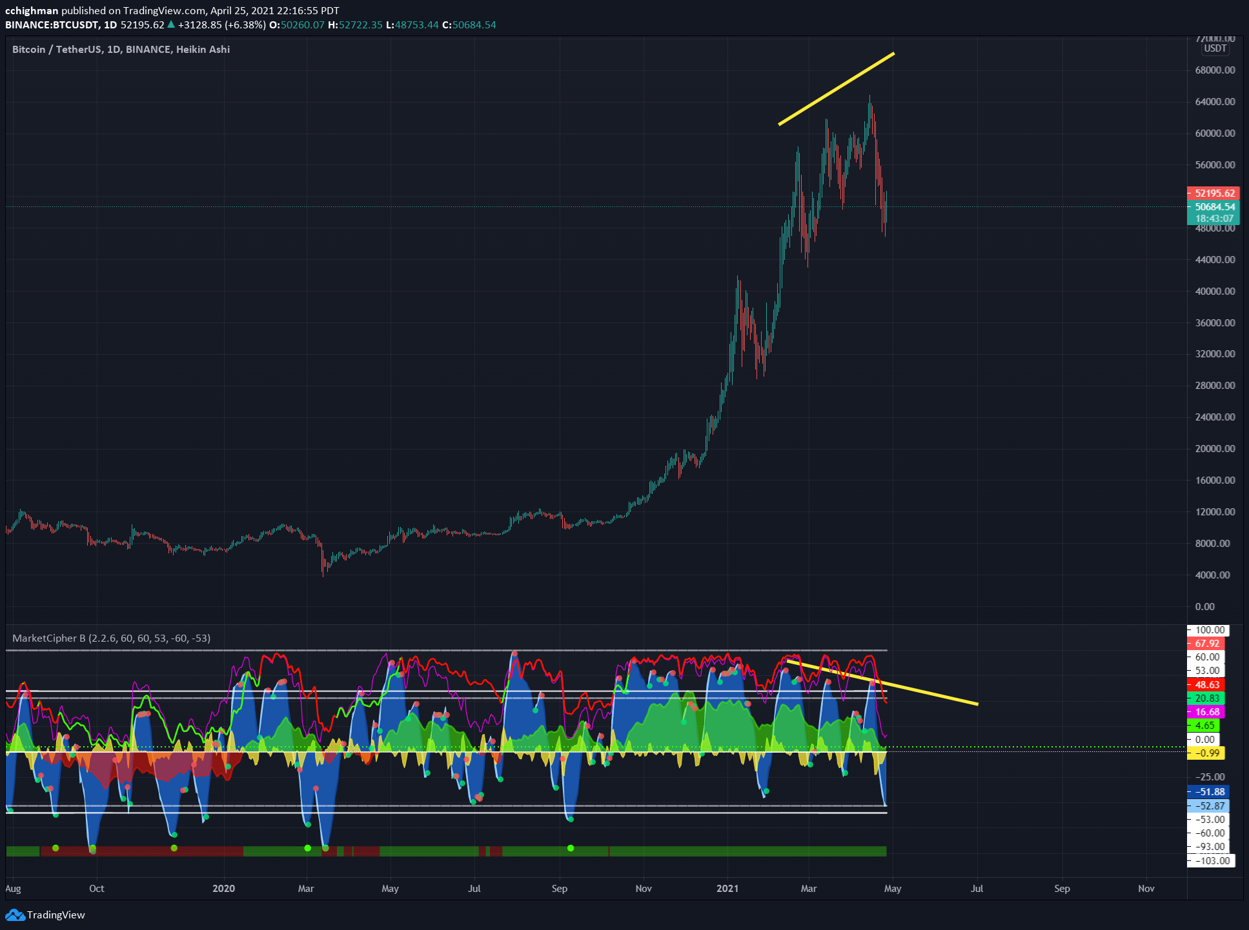
Task: Click the 36000.00 price axis label
Action: pyautogui.click(x=1215, y=322)
